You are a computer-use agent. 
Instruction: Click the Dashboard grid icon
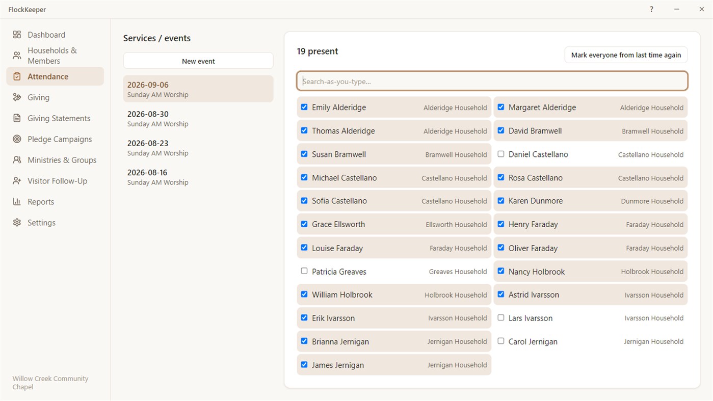pyautogui.click(x=17, y=35)
